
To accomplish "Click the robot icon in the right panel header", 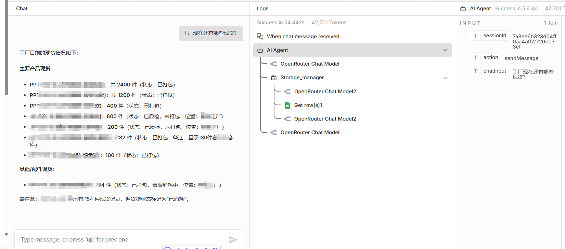I will pos(463,9).
